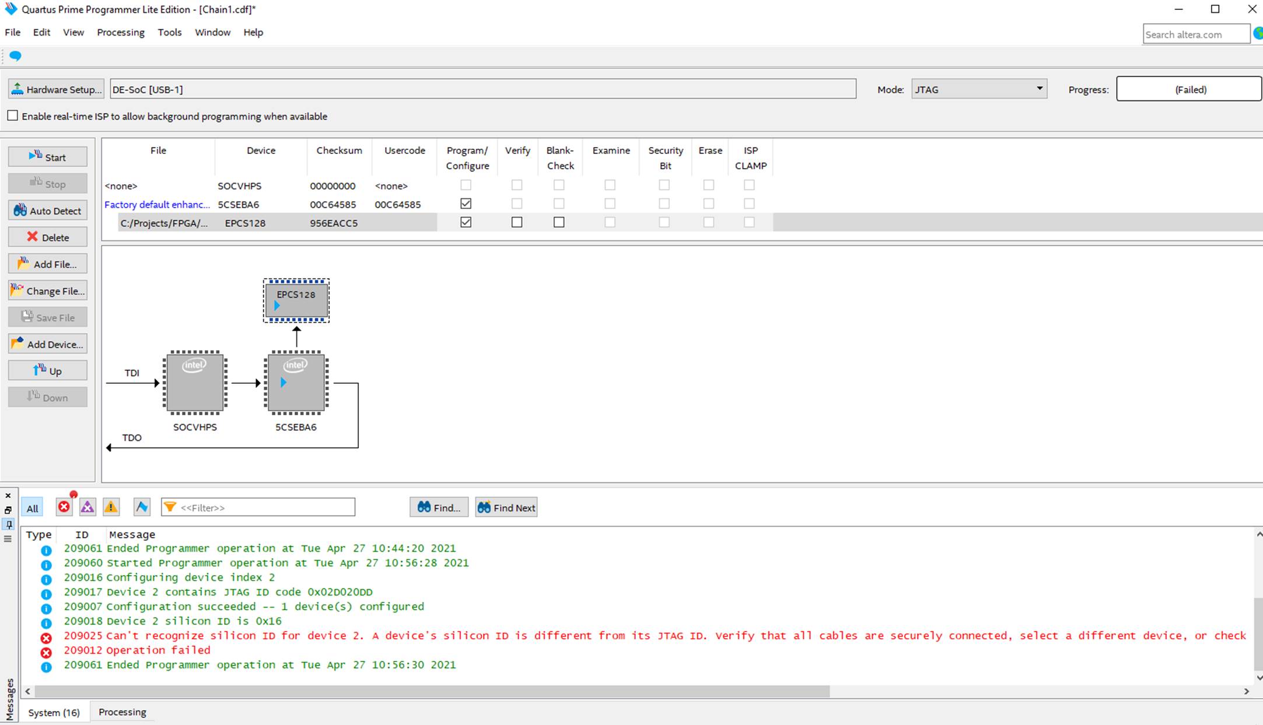Click the blue speech bubble toolbar icon
1263x725 pixels.
pyautogui.click(x=16, y=56)
